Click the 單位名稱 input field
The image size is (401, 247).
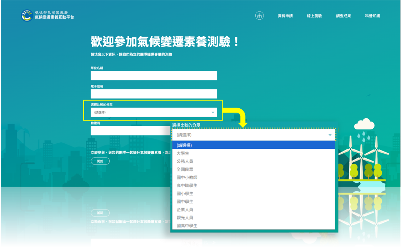click(x=154, y=75)
